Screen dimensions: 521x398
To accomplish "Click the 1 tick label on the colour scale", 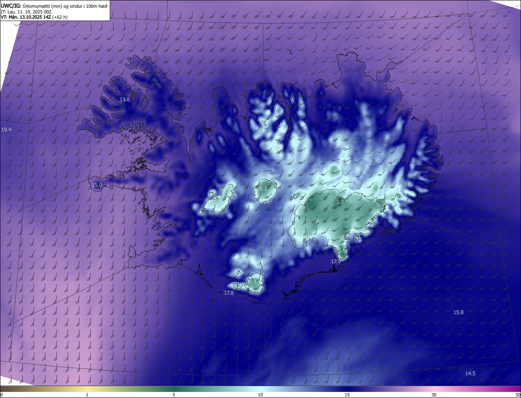I will tap(87, 395).
